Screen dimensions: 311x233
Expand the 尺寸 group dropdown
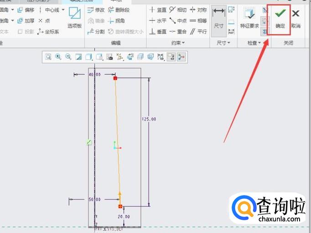click(x=223, y=43)
